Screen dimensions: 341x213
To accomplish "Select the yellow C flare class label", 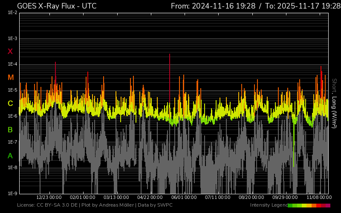I will (x=10, y=104).
